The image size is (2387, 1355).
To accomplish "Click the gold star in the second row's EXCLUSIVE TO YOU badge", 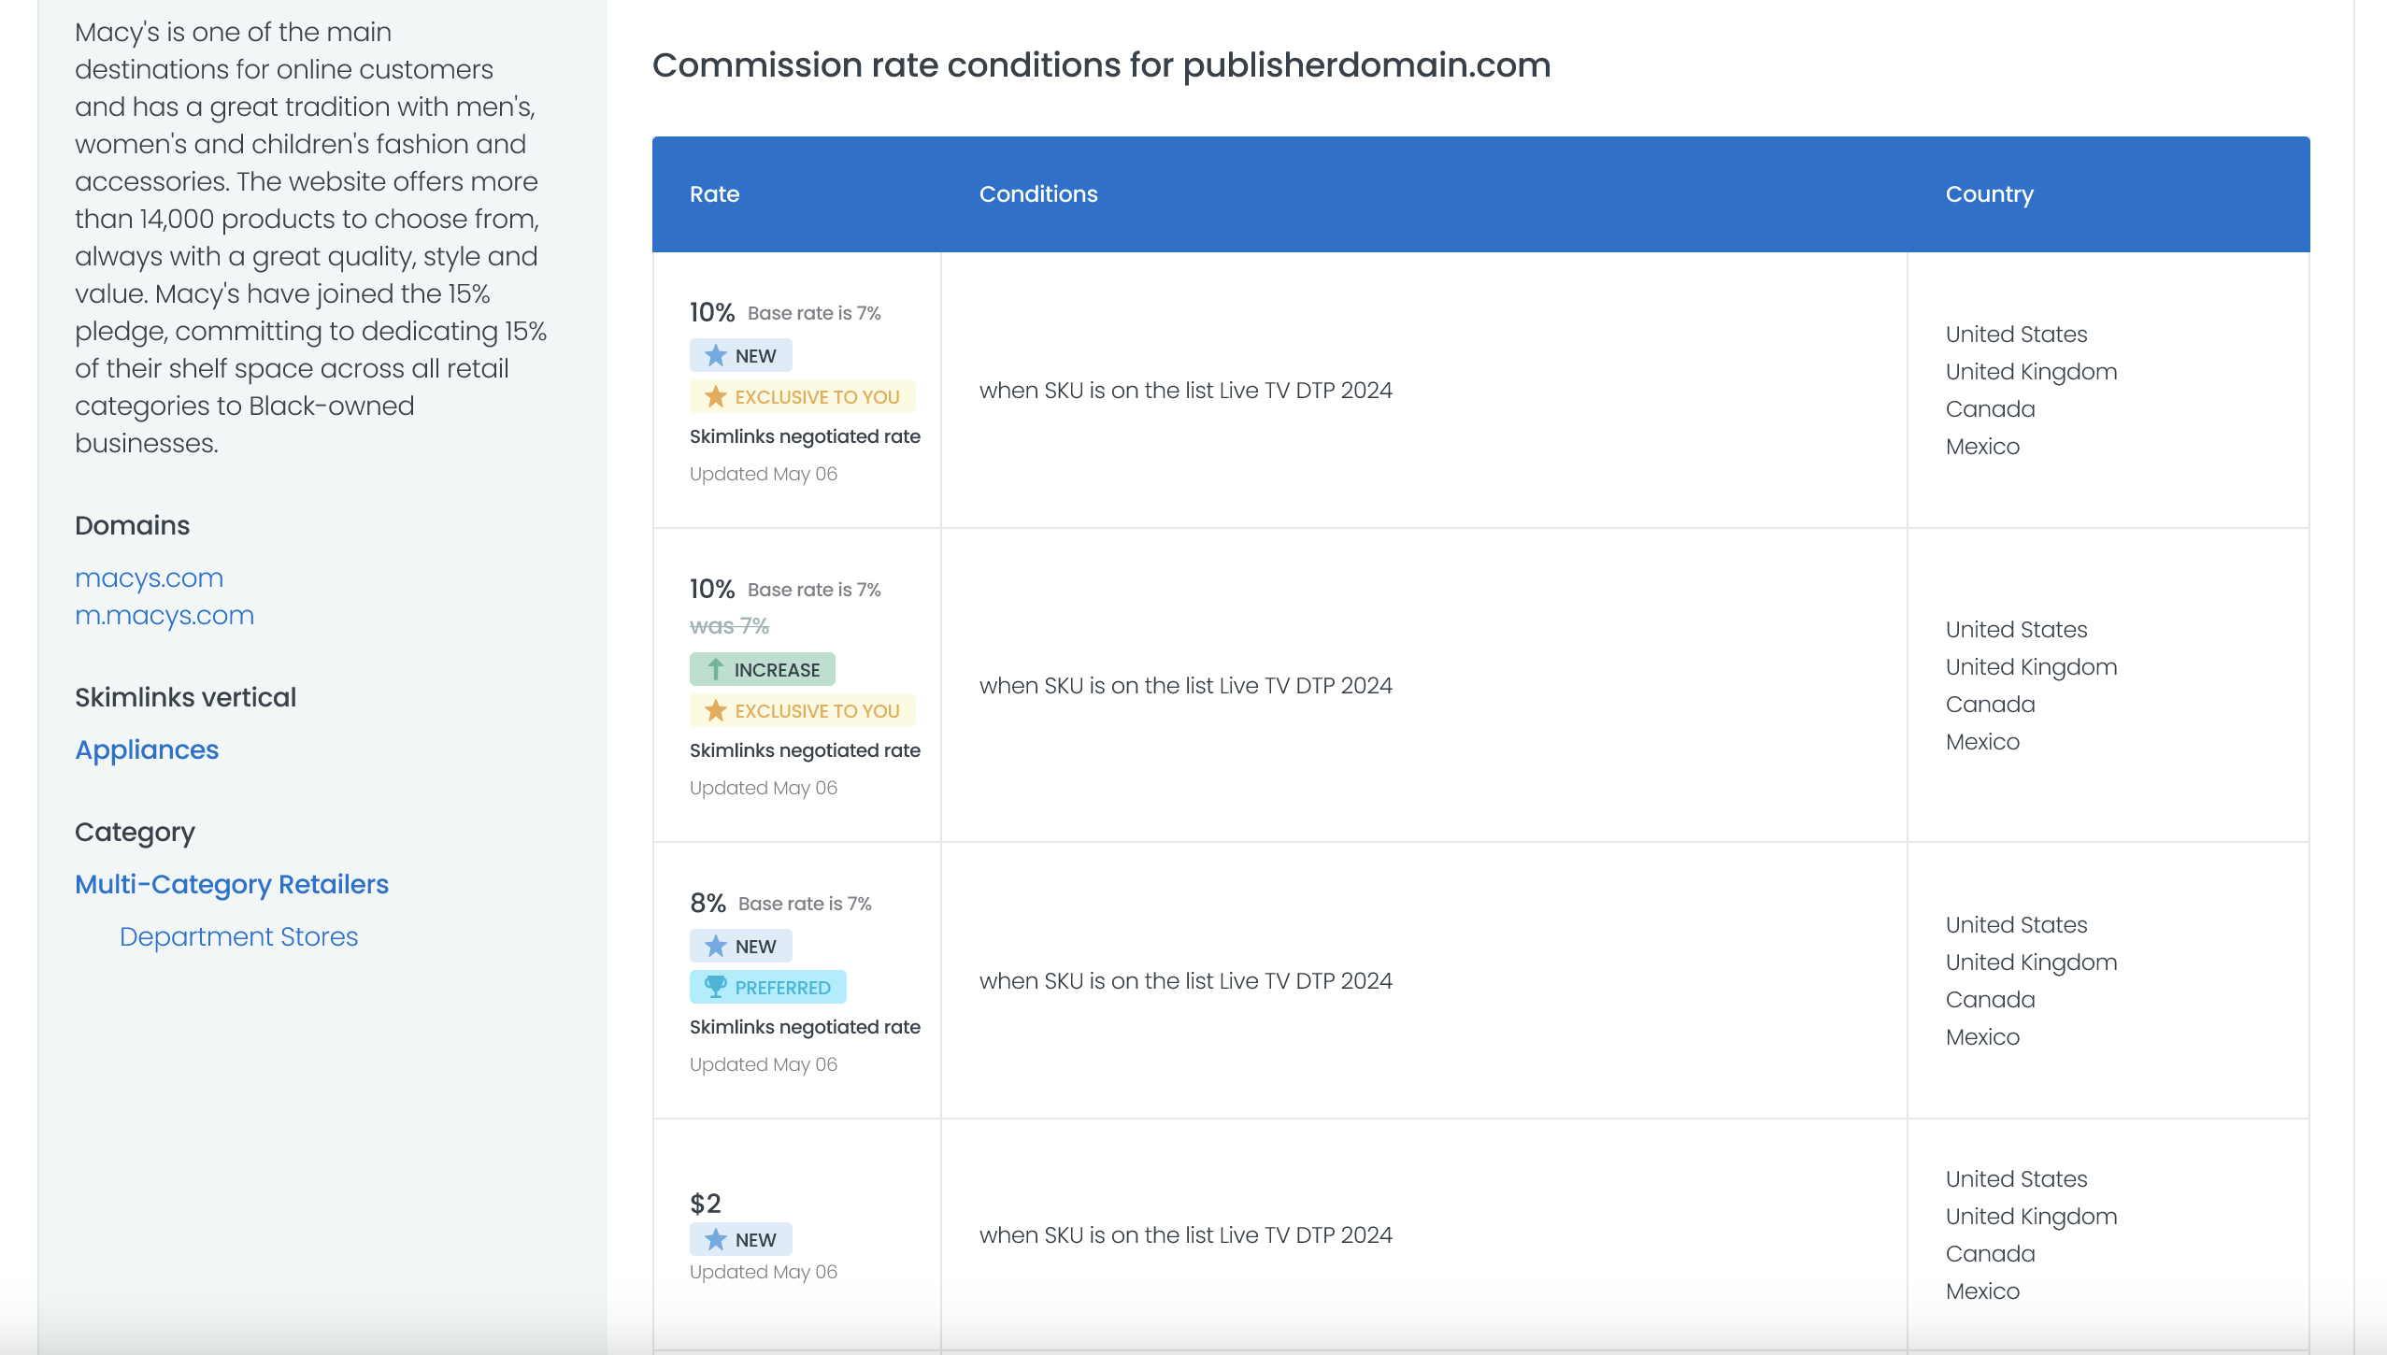I will click(716, 711).
